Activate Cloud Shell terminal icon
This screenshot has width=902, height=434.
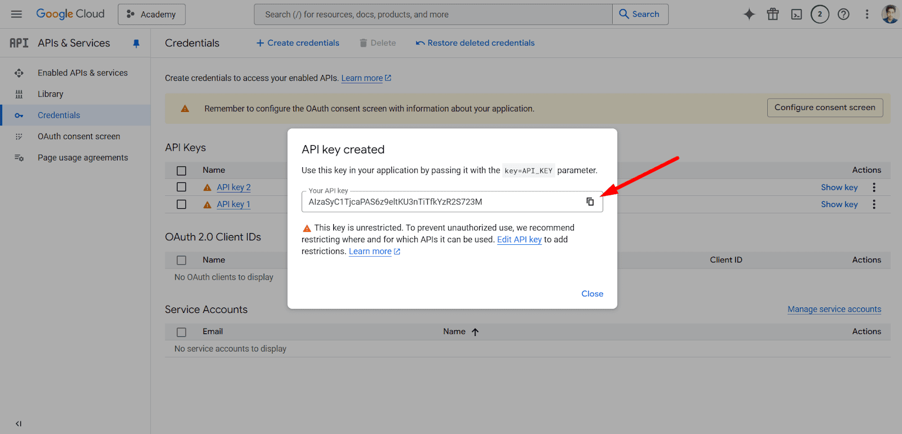pos(797,15)
